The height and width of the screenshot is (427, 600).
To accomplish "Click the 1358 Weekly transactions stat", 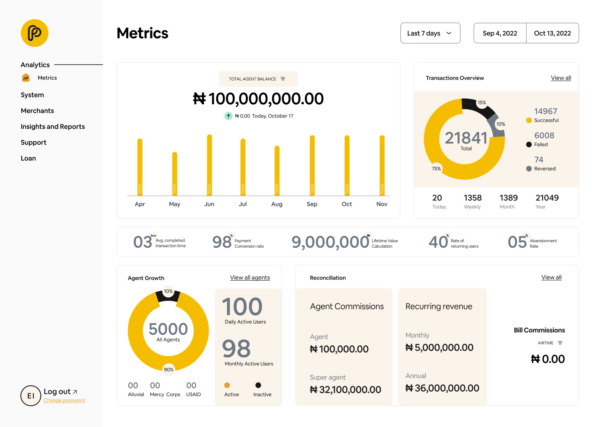I will click(x=472, y=201).
